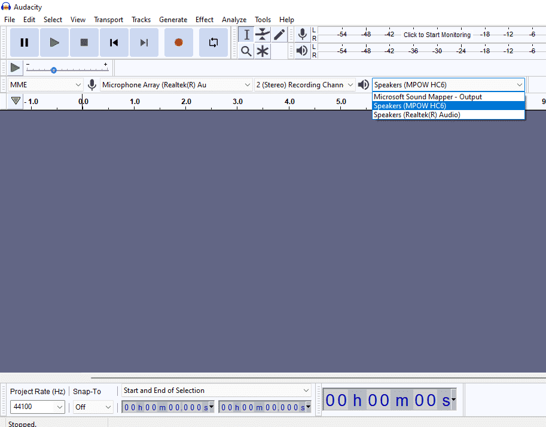Viewport: 546px width, 427px height.
Task: Open the Tracks menu
Action: click(141, 20)
